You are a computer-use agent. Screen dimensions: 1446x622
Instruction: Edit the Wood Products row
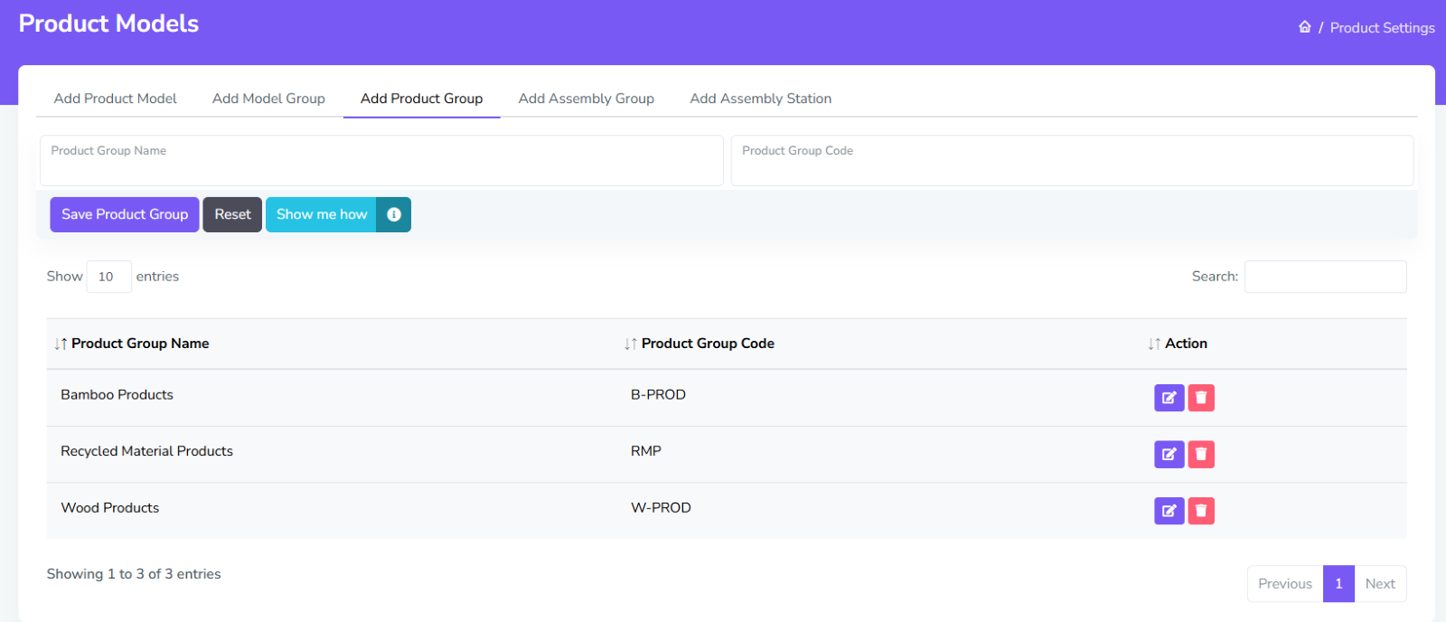(1169, 511)
